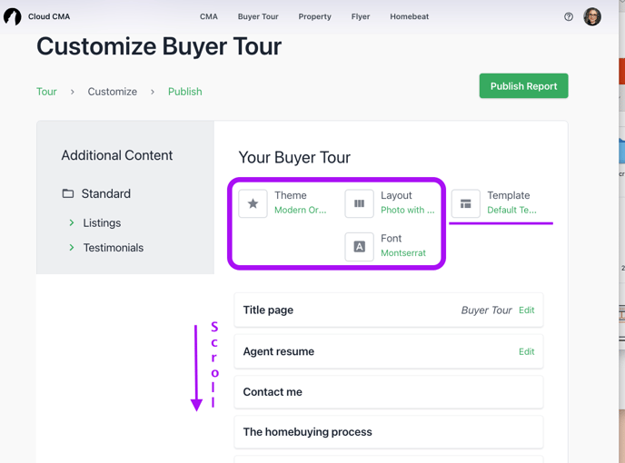This screenshot has height=463, width=625.
Task: Click the Theme star icon
Action: [x=253, y=203]
